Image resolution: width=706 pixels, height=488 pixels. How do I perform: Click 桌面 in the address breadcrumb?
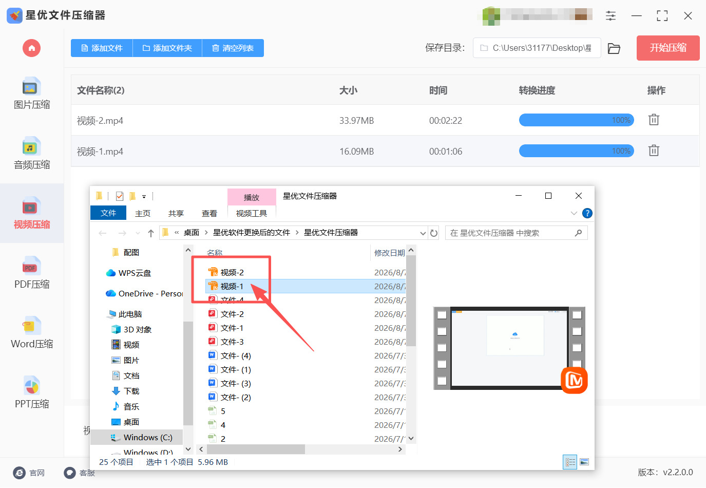[x=192, y=233]
